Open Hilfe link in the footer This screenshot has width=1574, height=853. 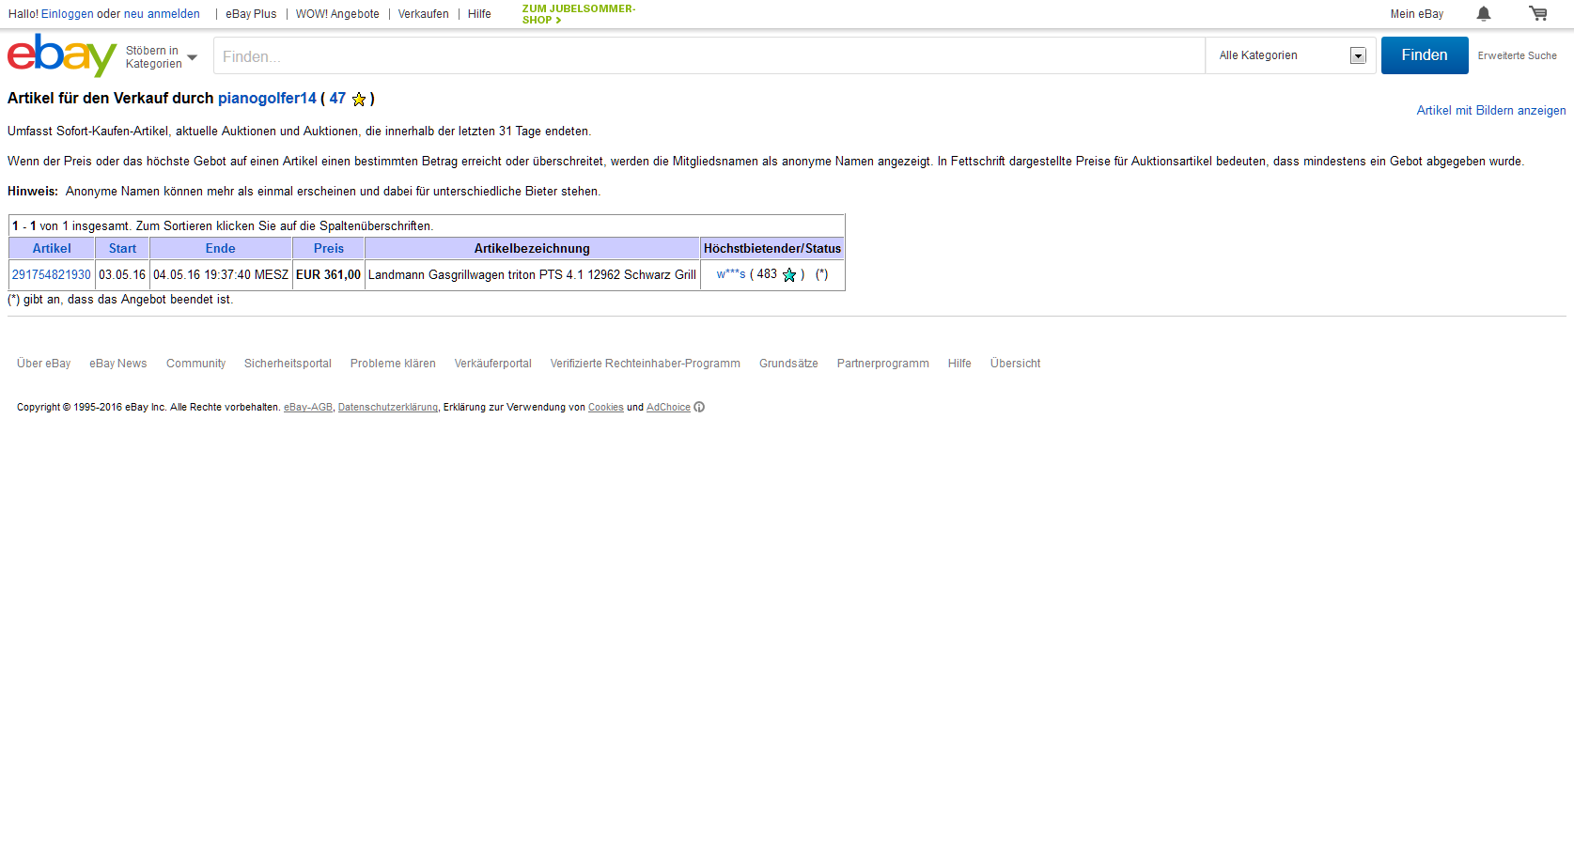coord(959,364)
